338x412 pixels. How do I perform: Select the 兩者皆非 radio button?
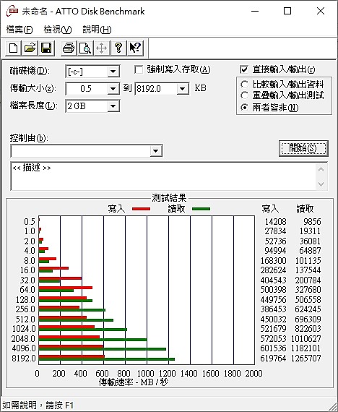coord(244,108)
